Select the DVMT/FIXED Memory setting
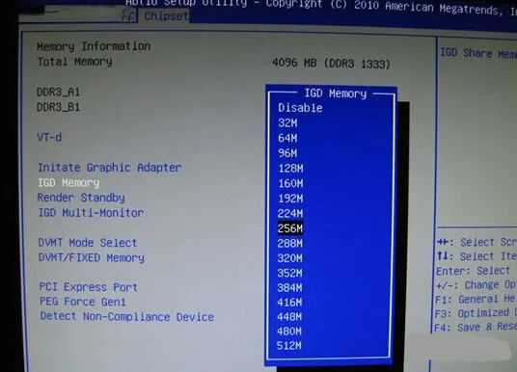Image resolution: width=517 pixels, height=372 pixels. (92, 257)
